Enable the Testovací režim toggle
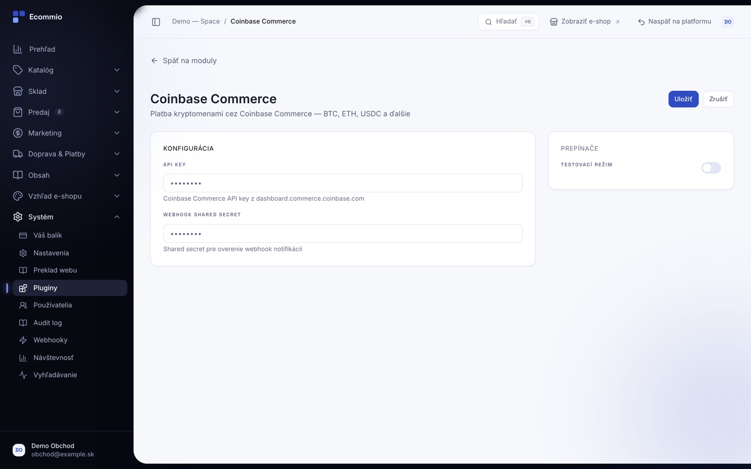The height and width of the screenshot is (469, 751). 711,168
